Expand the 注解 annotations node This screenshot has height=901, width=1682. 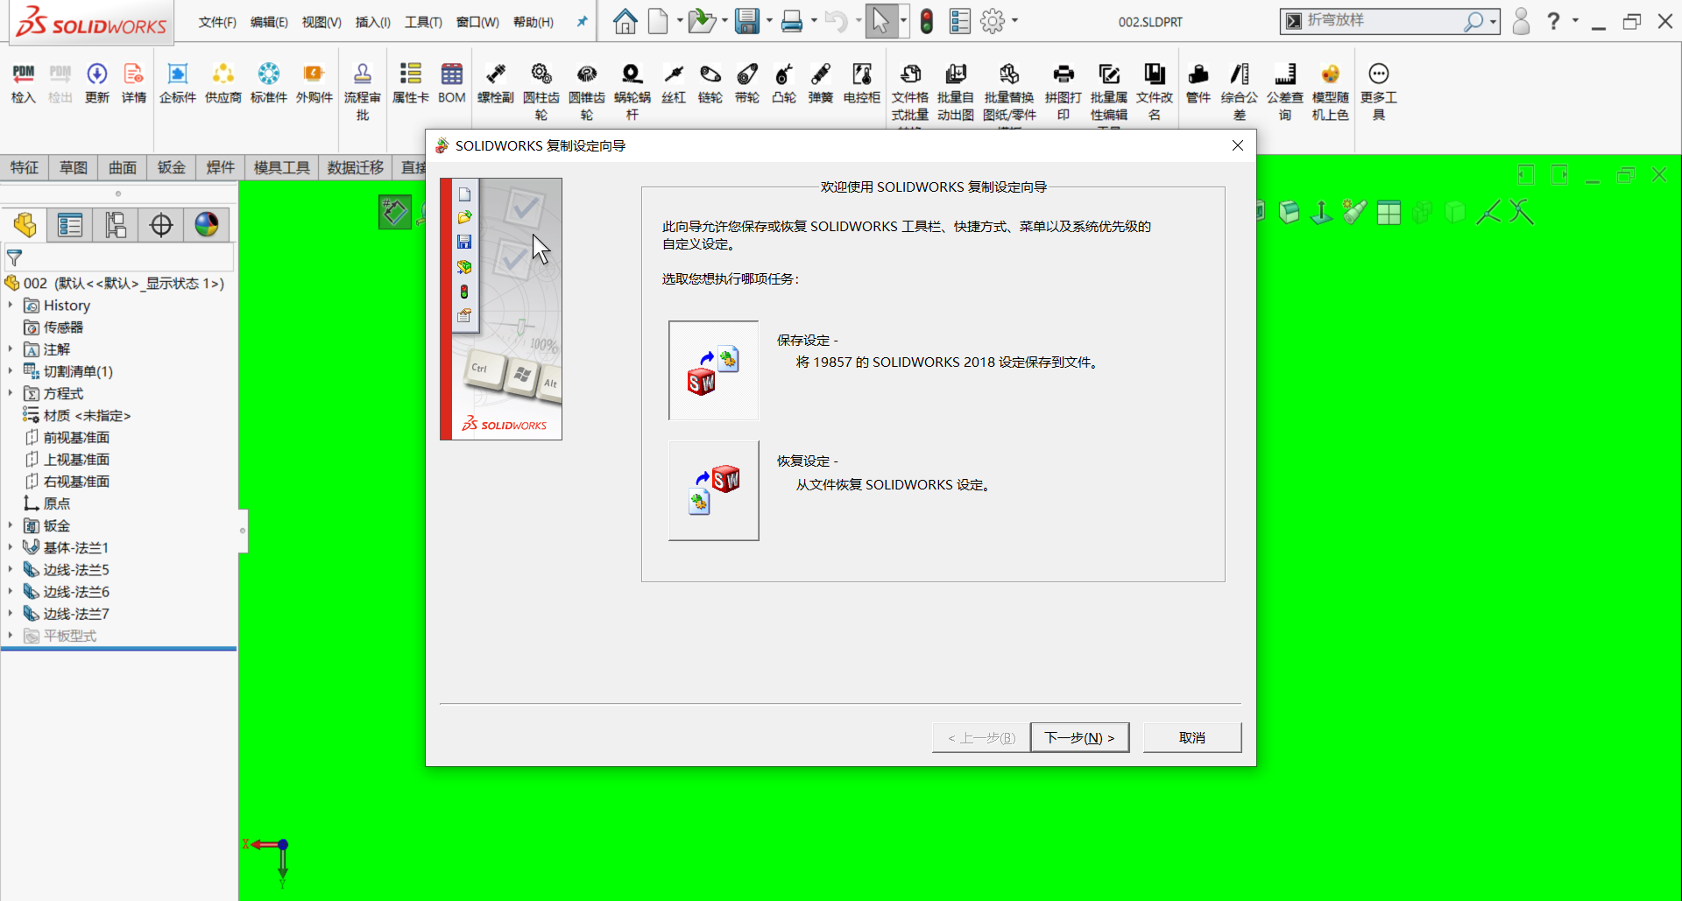[x=11, y=348]
